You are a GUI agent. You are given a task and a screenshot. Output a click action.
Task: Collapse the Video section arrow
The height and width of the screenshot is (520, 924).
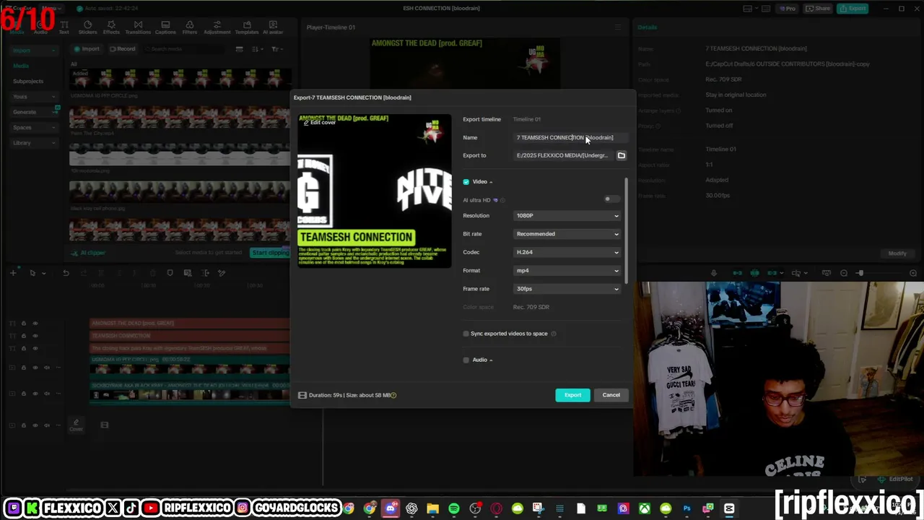point(491,182)
